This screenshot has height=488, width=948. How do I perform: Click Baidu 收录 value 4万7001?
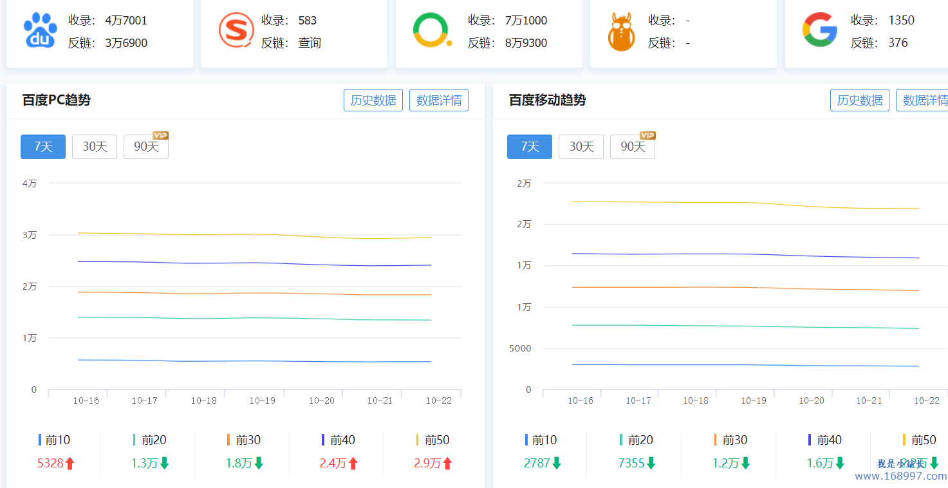click(126, 21)
